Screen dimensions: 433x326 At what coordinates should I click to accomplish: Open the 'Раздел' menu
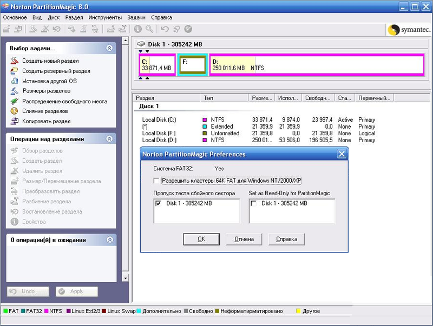(x=74, y=17)
